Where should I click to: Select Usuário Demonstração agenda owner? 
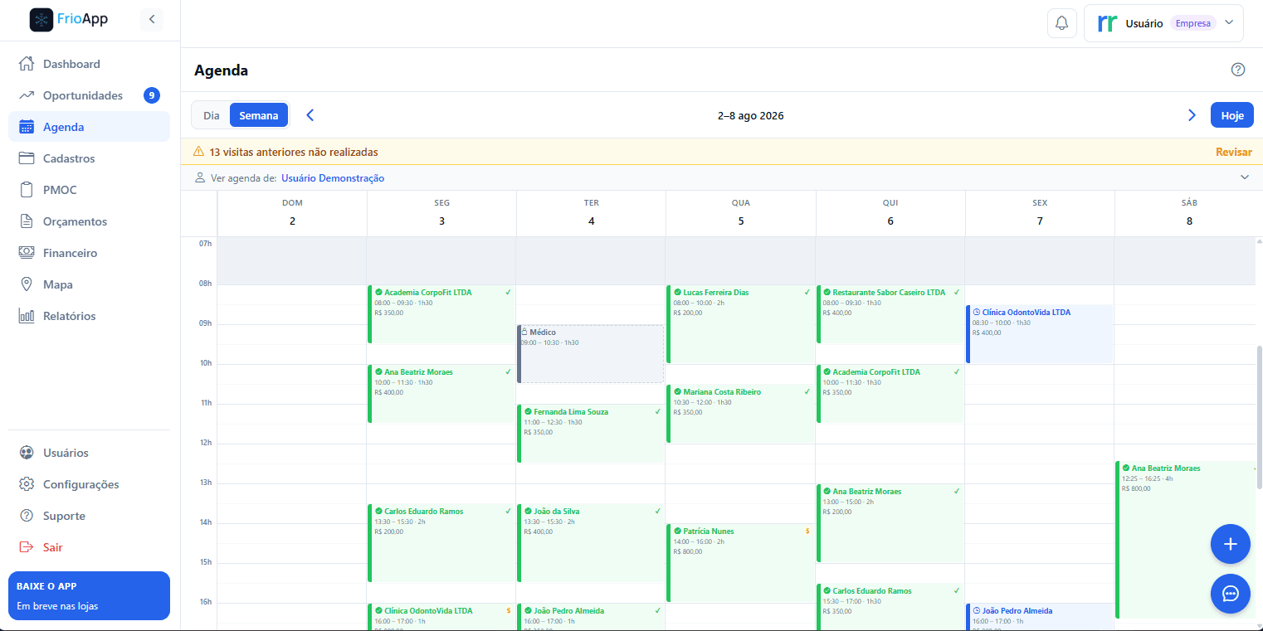(x=333, y=178)
